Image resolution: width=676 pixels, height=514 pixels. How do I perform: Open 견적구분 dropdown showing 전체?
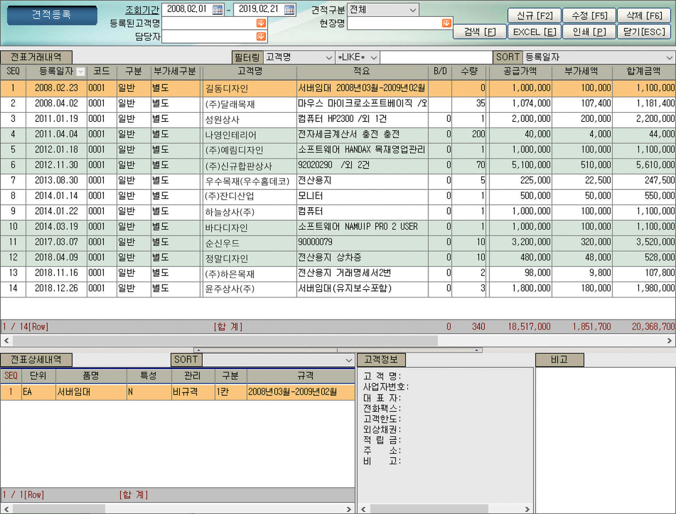[383, 10]
